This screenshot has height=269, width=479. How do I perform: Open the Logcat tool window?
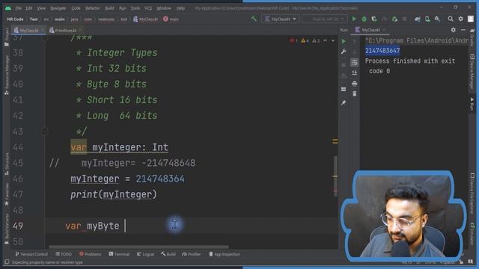pyautogui.click(x=145, y=254)
